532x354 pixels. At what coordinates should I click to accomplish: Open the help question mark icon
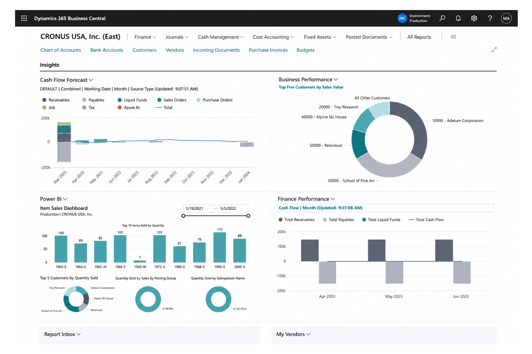(490, 18)
